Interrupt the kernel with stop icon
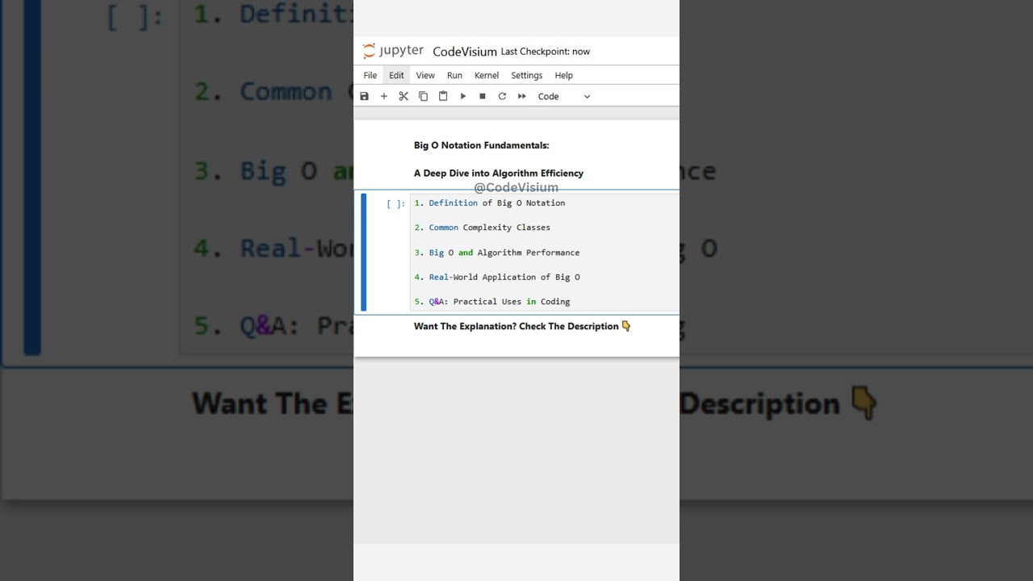Screen dimensions: 1033x581 (483, 96)
